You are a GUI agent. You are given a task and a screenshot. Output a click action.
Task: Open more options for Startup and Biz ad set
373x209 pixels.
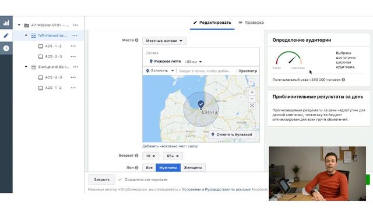pos(76,67)
